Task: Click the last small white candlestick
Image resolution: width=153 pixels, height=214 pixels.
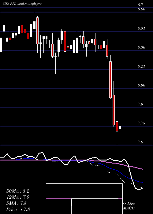Action: pyautogui.click(x=120, y=128)
